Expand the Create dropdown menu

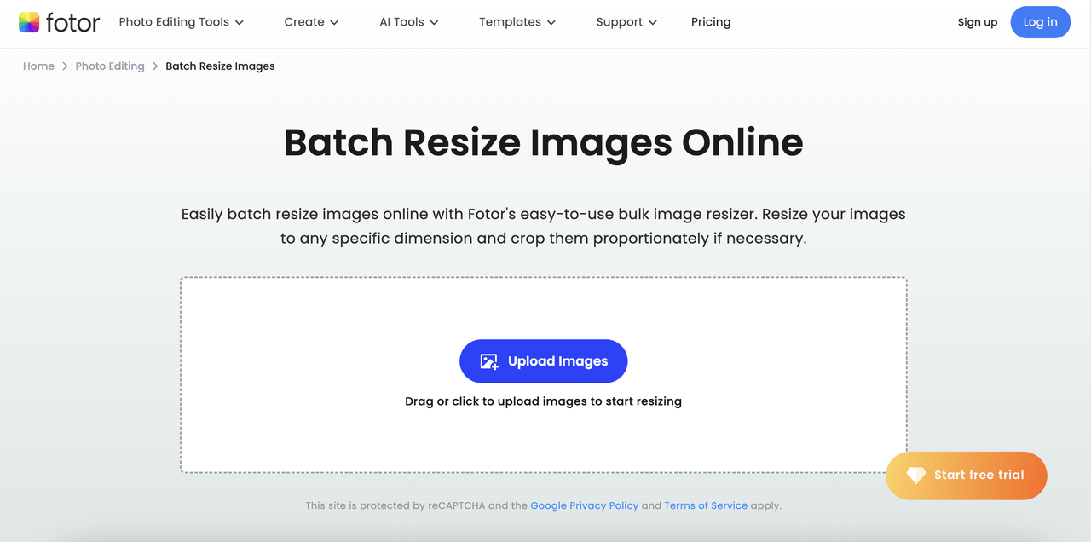311,22
